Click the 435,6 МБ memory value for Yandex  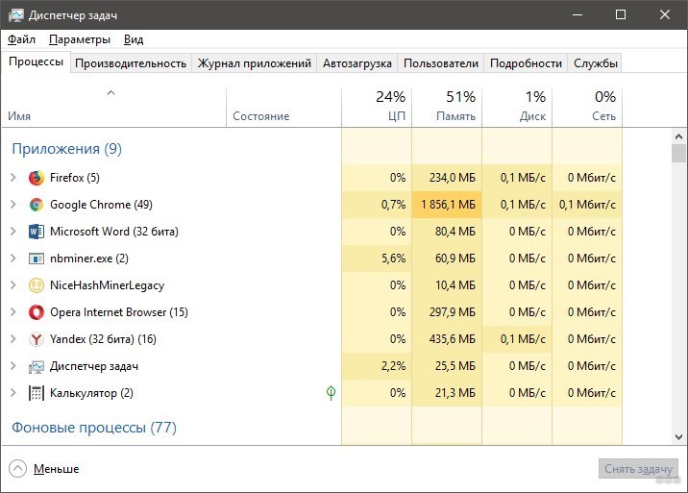coord(453,339)
